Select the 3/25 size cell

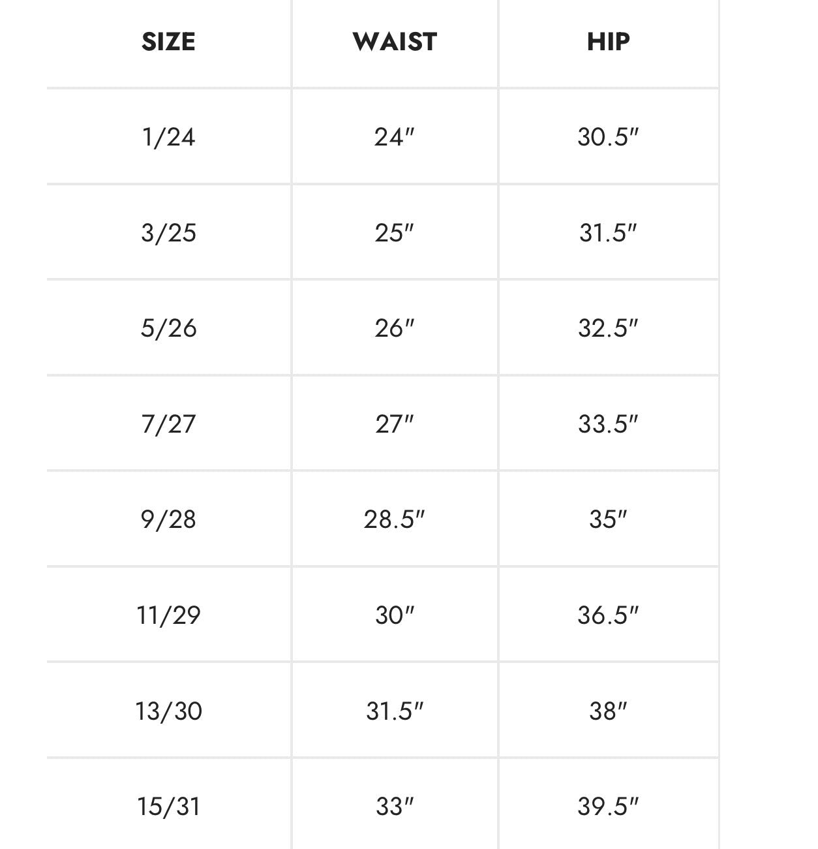tap(168, 232)
